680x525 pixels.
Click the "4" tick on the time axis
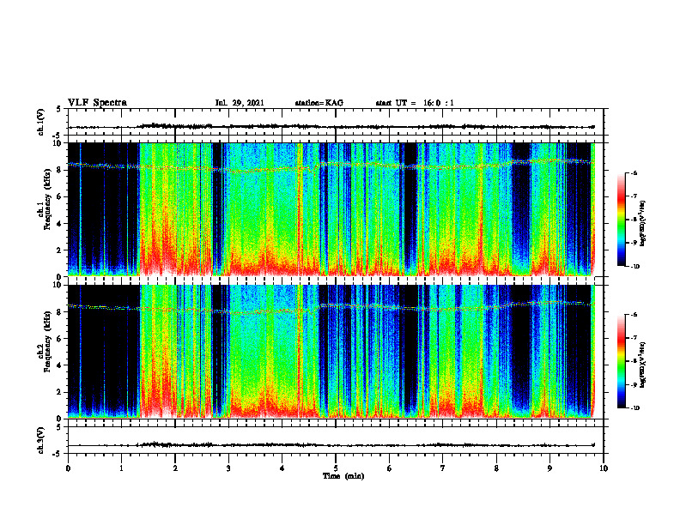tap(282, 468)
